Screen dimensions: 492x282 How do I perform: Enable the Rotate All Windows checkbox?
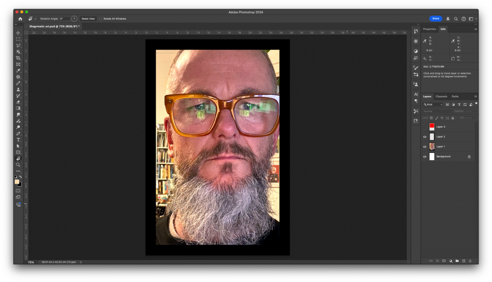[x=100, y=19]
